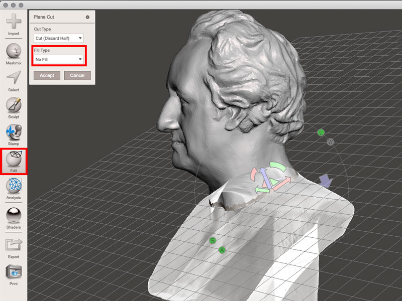The height and width of the screenshot is (301, 402).
Task: Open the Analysis tools
Action: (x=14, y=189)
